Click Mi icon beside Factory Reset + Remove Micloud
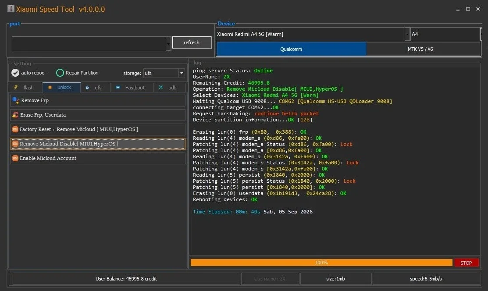 (15, 129)
